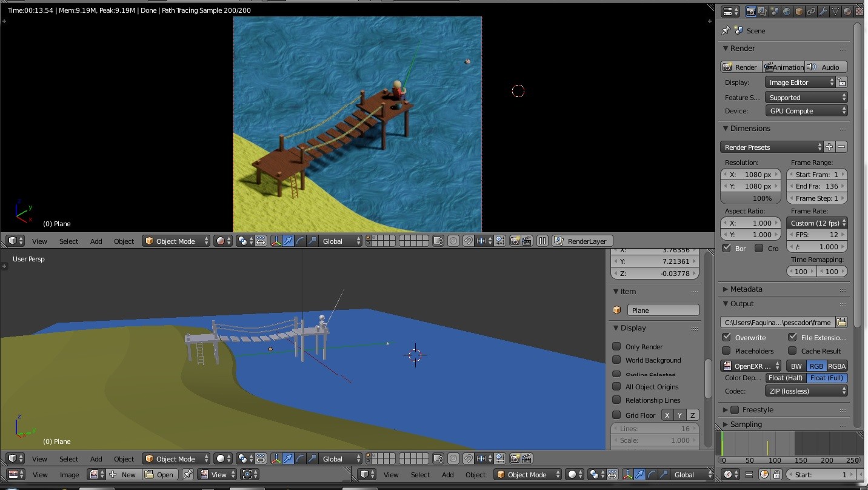Open the Feature Set dropdown showing Supported
The image size is (868, 490).
coord(806,97)
